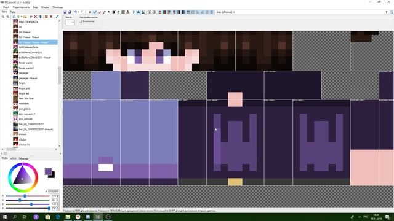Open the Файл menu
This screenshot has width=394, height=221.
coord(6,7)
